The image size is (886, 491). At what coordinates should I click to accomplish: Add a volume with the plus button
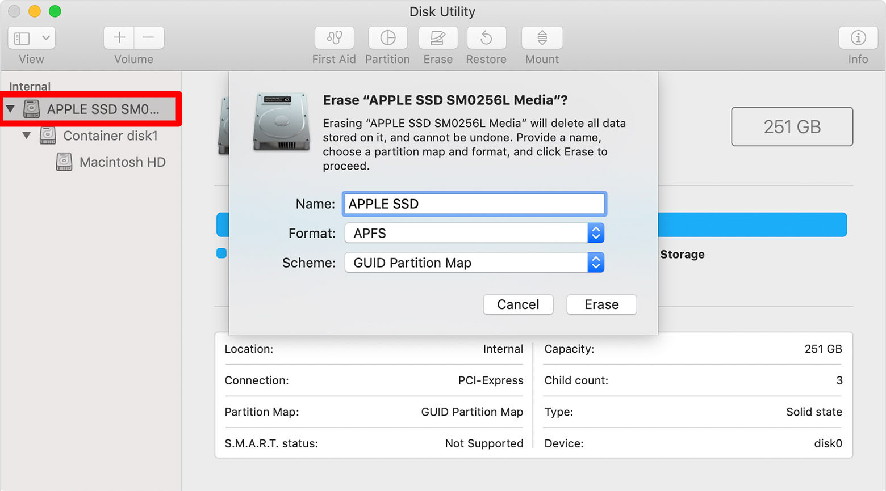pos(119,38)
